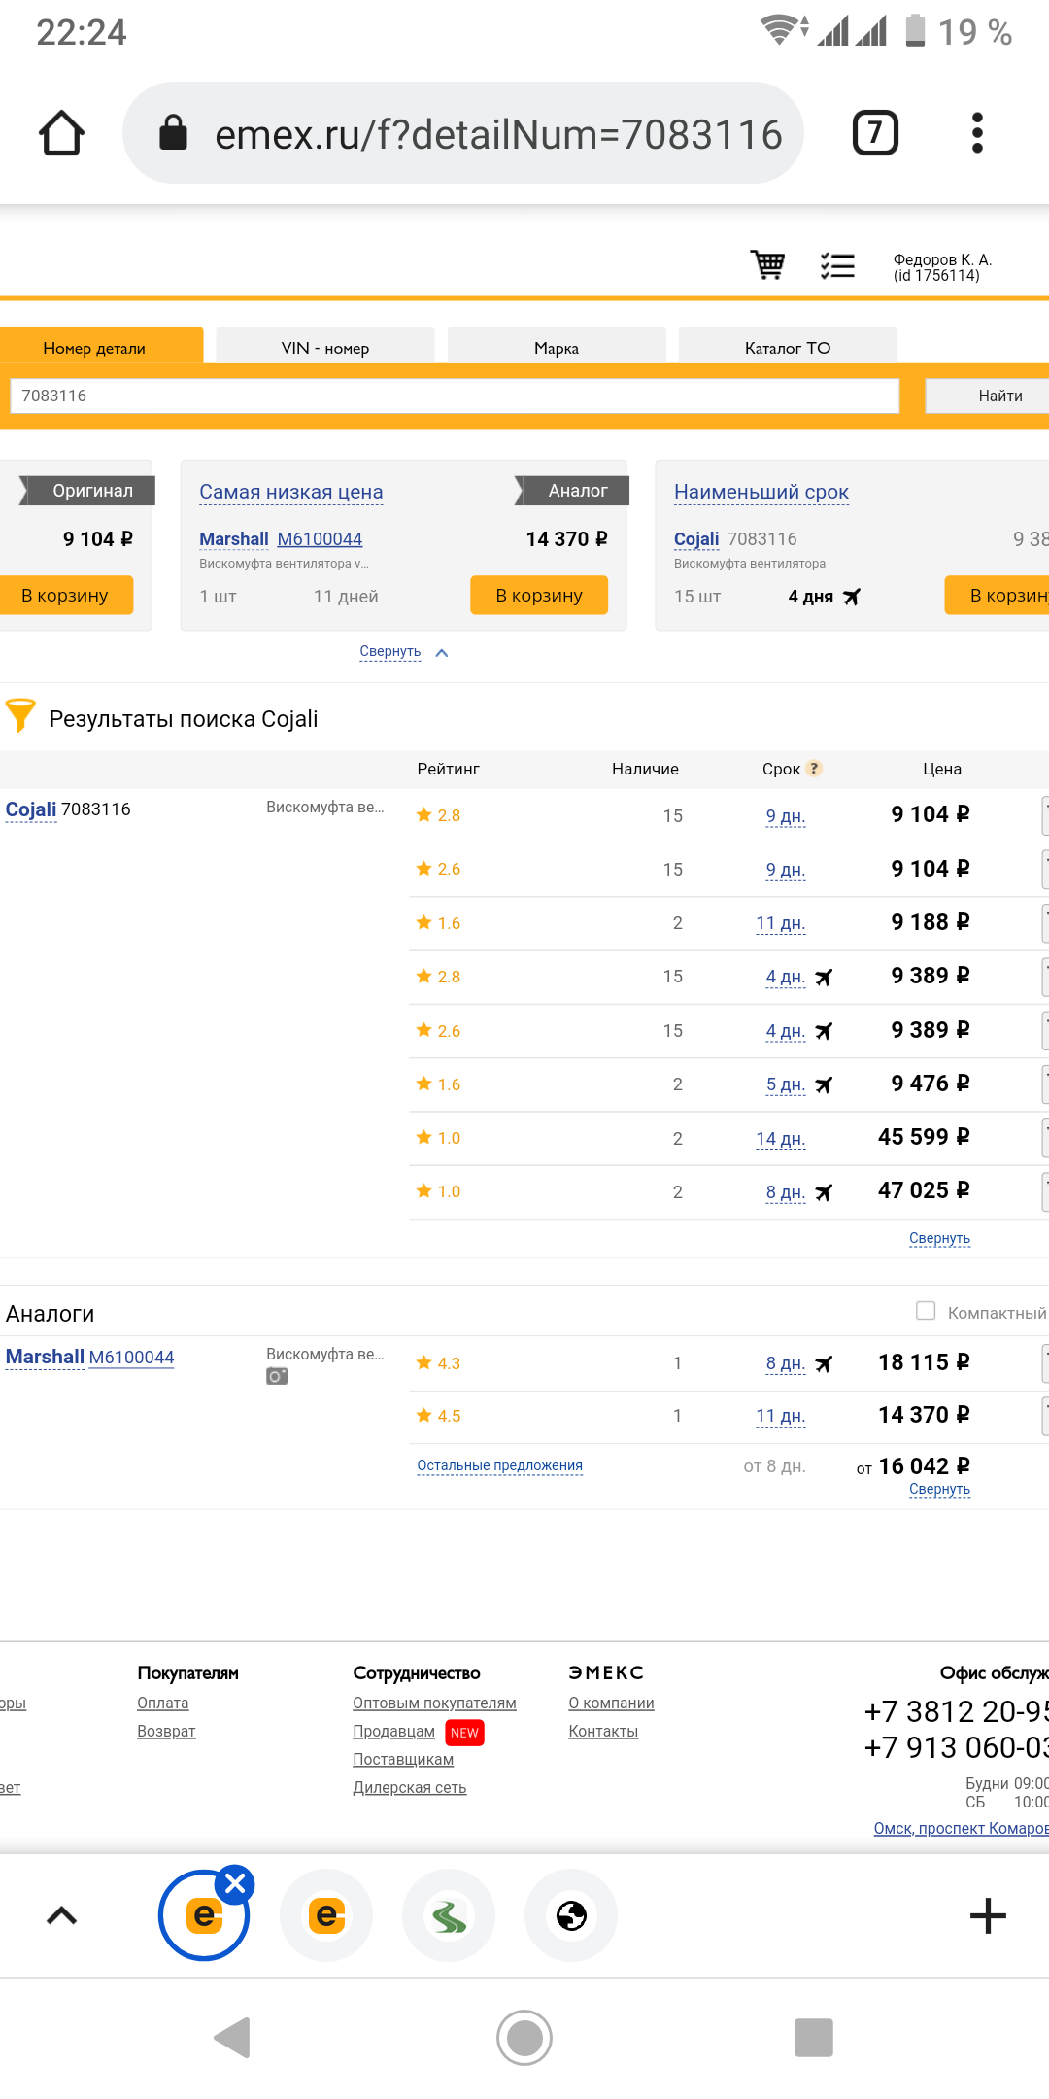Add the Оригинал 9 104 ₽ offer to cart

65,596
